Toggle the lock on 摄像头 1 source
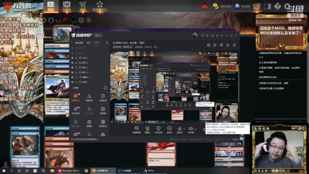This screenshot has width=309, height=174. point(76,77)
